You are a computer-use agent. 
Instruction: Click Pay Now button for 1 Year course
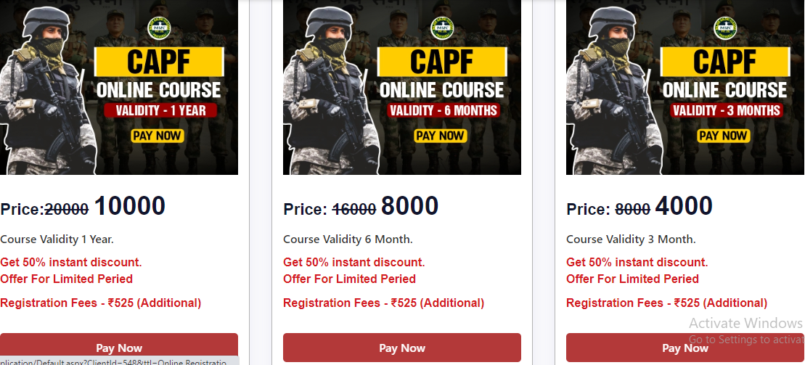point(118,348)
